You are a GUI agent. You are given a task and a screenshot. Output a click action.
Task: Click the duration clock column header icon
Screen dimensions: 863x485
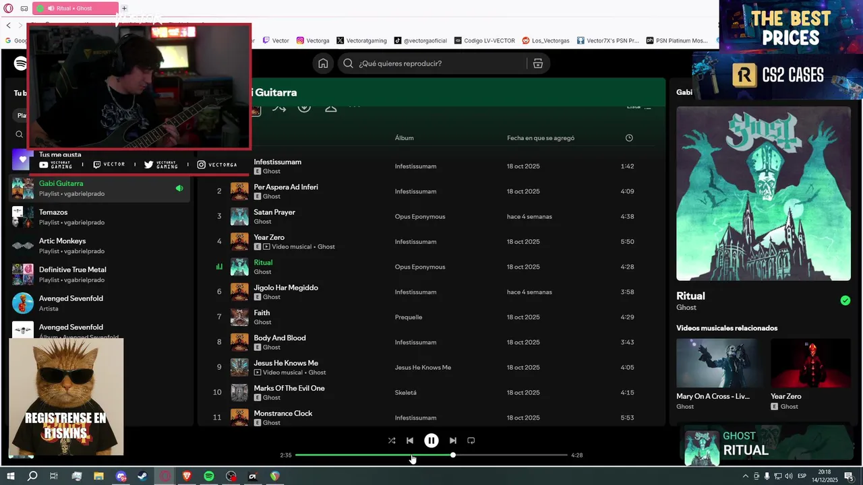(x=629, y=138)
